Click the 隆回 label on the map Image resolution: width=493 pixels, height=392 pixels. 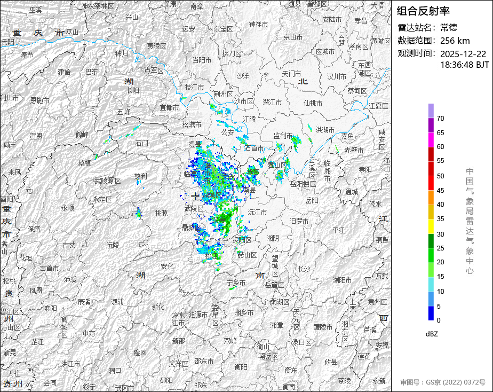(x=140, y=352)
